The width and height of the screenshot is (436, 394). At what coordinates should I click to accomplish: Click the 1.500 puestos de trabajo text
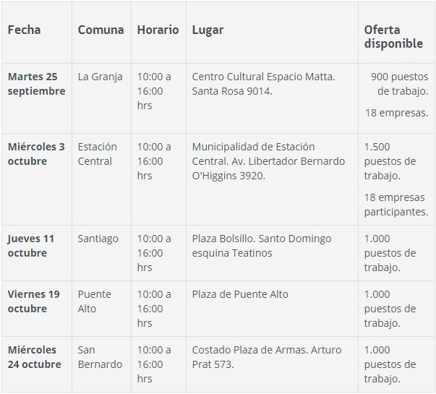[x=390, y=161]
